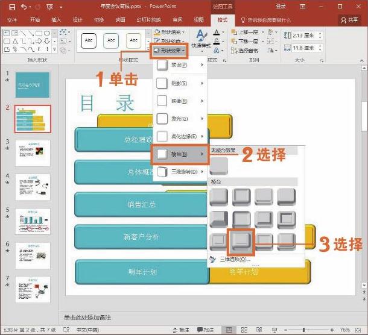This screenshot has width=368, height=335.
Task: Open 选择窗格 selection pane
Action: point(244,51)
